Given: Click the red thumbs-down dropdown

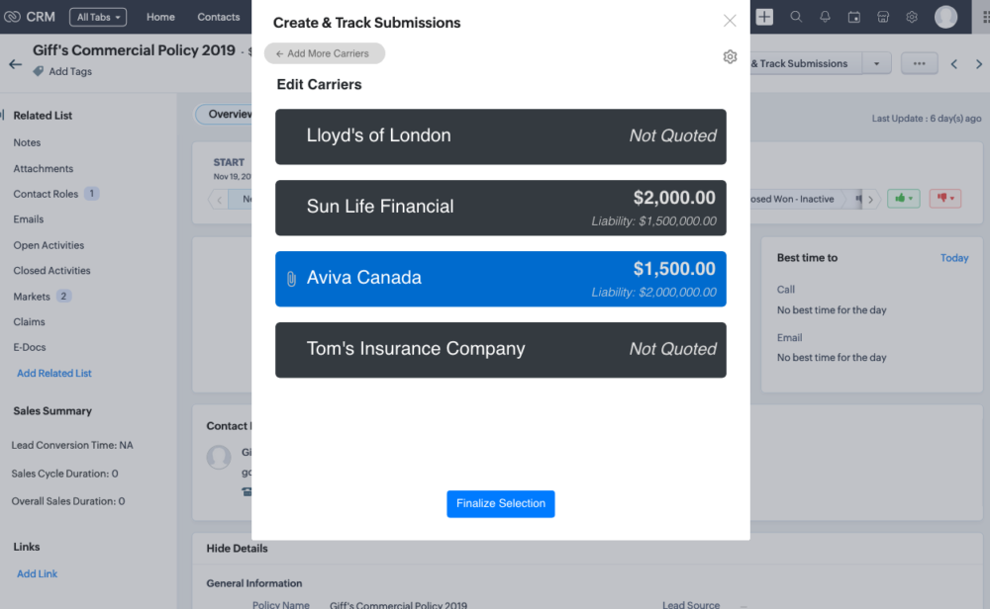Looking at the screenshot, I should click(944, 199).
